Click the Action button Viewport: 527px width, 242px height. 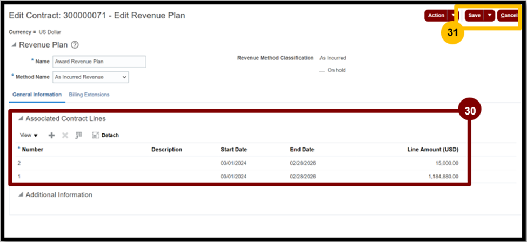(x=436, y=16)
